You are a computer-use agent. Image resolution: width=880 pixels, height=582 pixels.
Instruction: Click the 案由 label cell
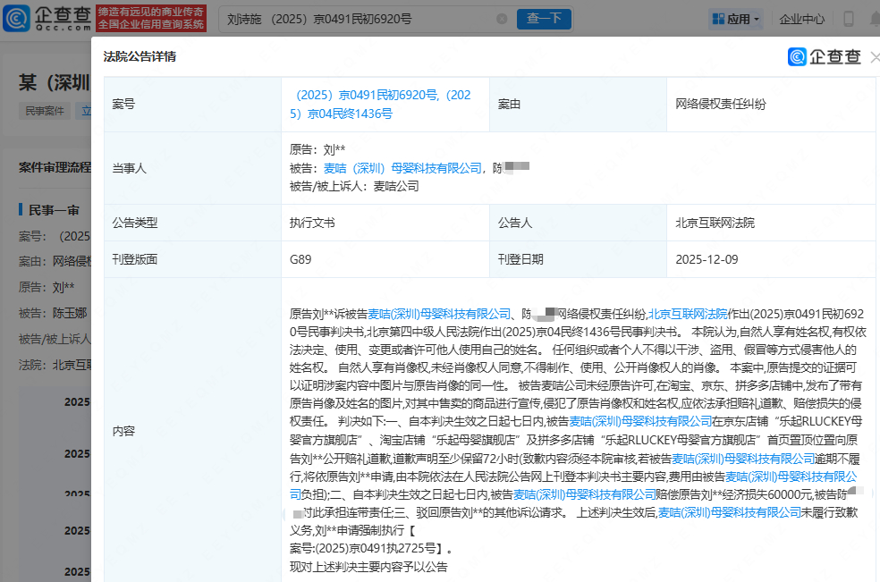(x=578, y=104)
